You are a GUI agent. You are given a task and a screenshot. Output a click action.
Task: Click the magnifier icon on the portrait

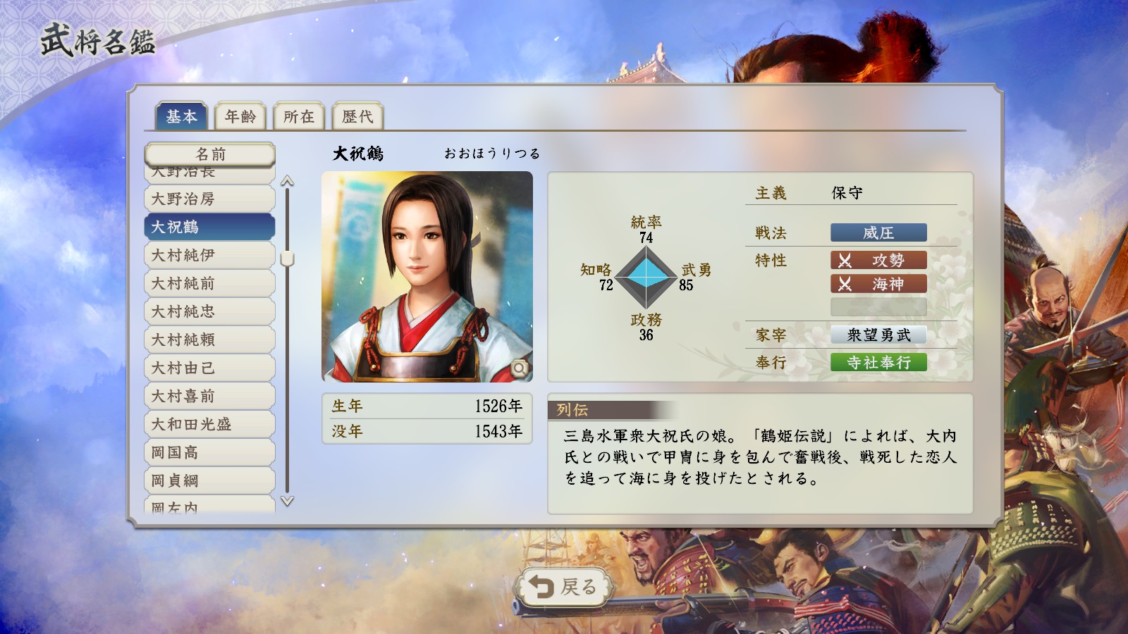[x=520, y=368]
